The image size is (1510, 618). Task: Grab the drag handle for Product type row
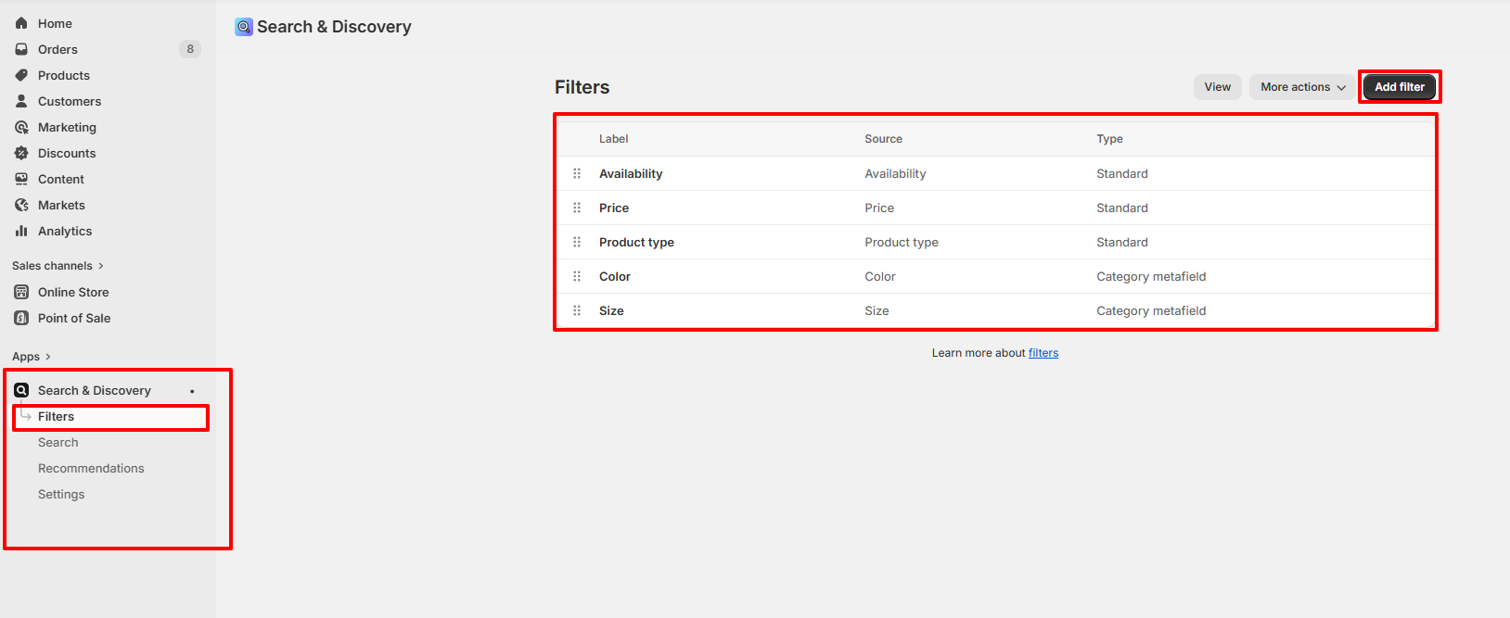577,242
